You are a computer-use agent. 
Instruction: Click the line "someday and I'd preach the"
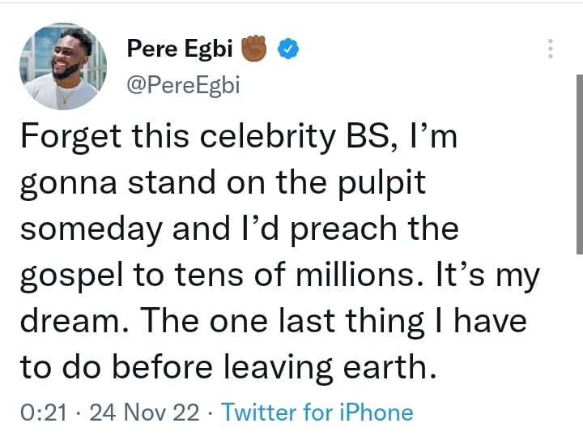[239, 229]
